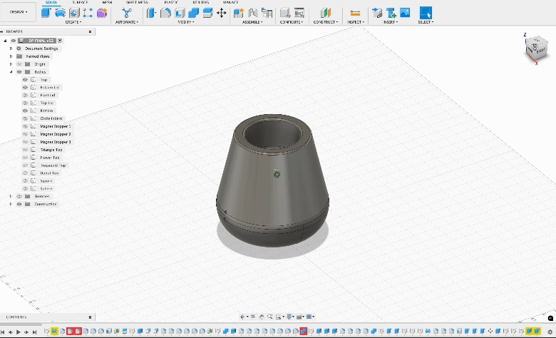
Task: Click the red highlighted timeline feature marker
Action: 303,331
